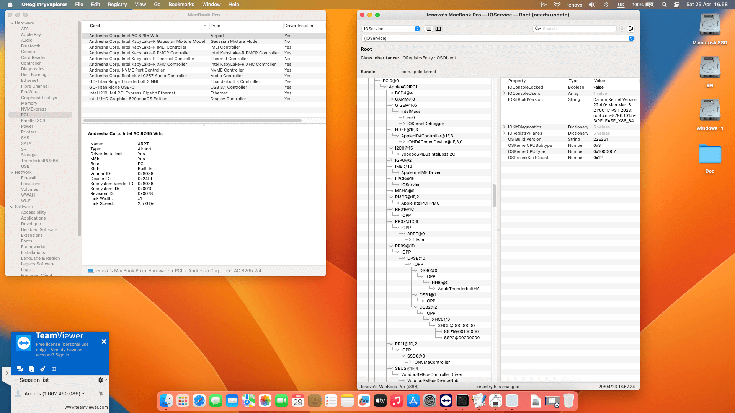The width and height of the screenshot is (735, 413).
Task: Open the www.teamviewer.com link
Action: coord(86,407)
